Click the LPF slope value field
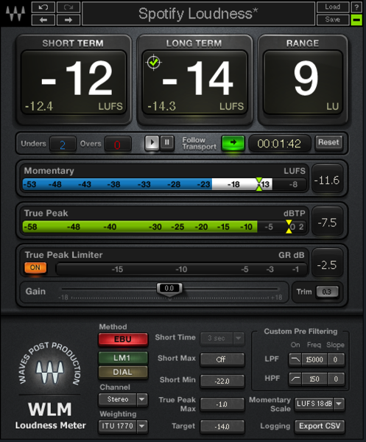 336,359
